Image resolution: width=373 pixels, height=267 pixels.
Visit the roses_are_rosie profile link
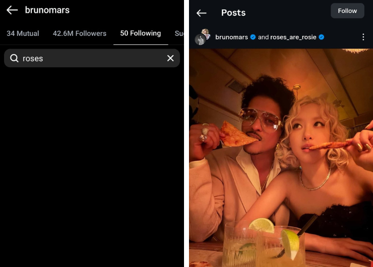293,37
